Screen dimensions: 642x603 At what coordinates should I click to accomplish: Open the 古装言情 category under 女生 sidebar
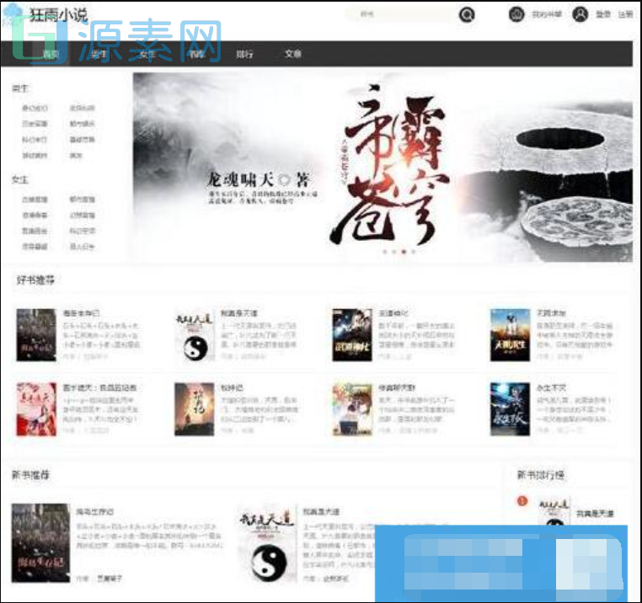coord(35,200)
